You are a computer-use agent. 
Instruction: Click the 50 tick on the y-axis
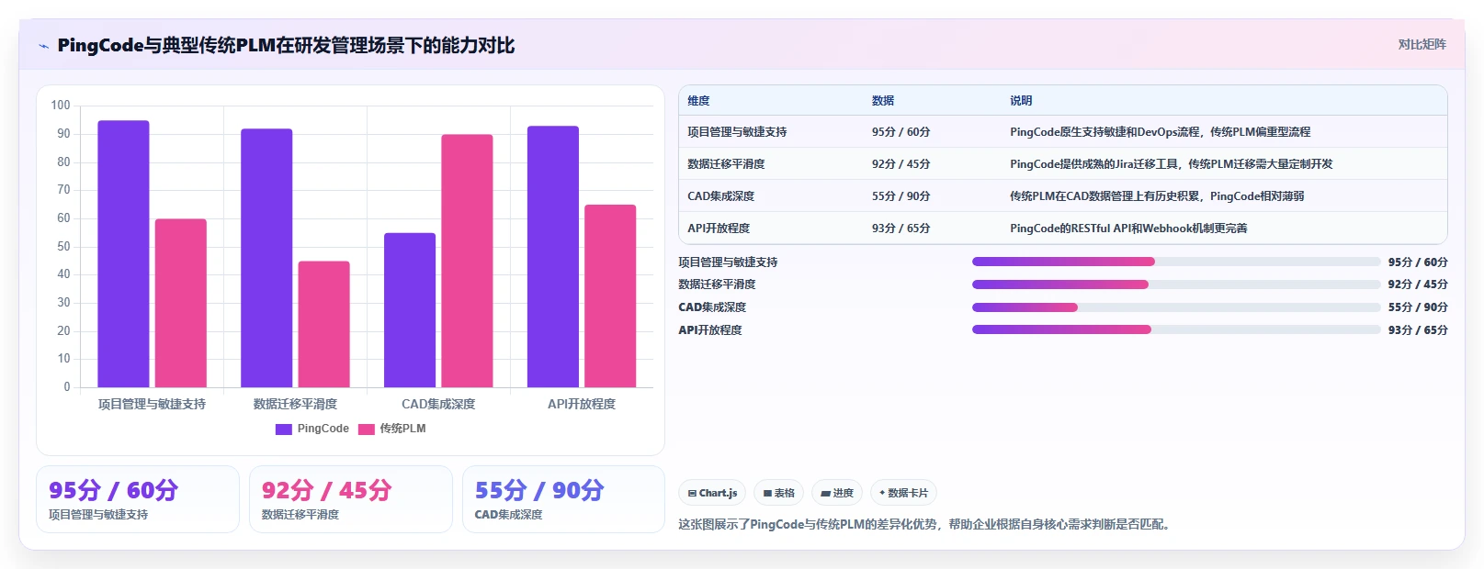63,246
